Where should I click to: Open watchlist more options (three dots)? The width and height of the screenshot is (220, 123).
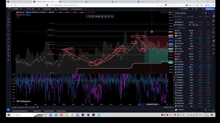[x=209, y=13]
